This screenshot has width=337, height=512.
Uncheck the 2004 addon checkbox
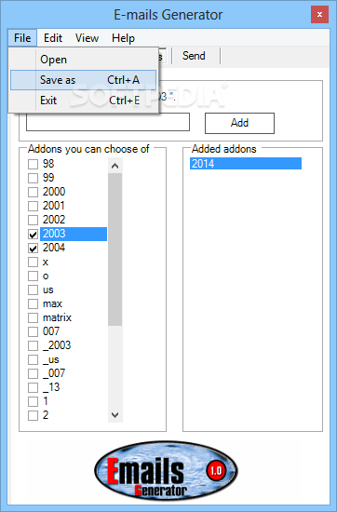[x=33, y=249]
